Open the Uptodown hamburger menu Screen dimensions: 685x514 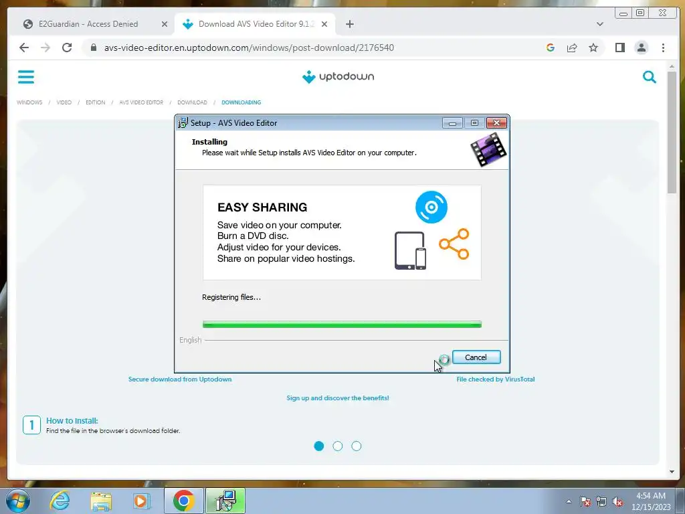[x=26, y=77]
